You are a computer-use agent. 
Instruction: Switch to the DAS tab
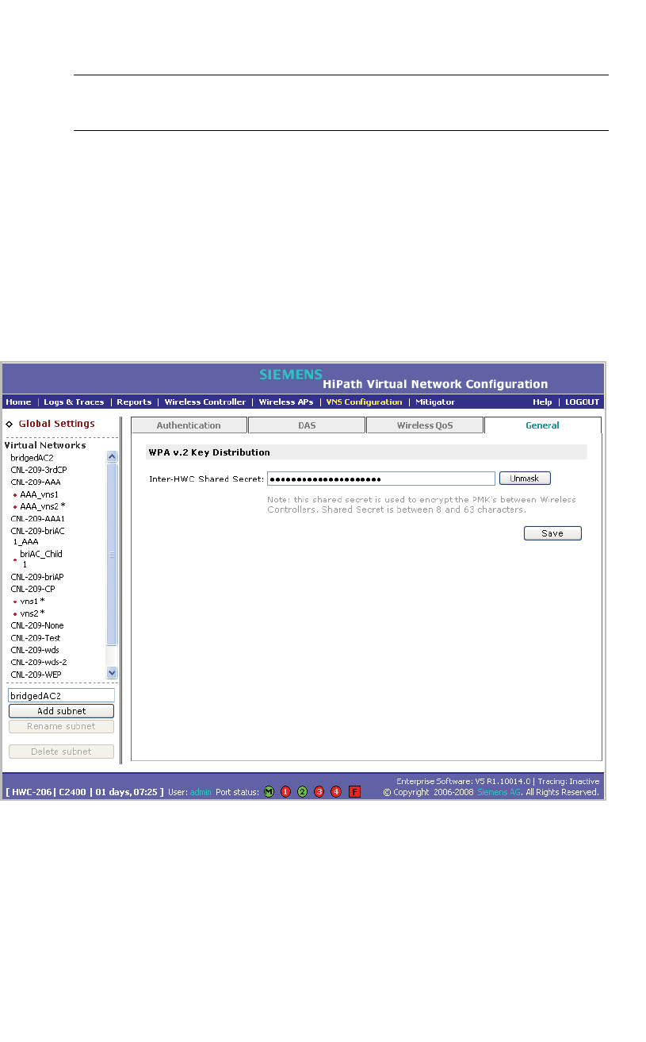tap(307, 425)
